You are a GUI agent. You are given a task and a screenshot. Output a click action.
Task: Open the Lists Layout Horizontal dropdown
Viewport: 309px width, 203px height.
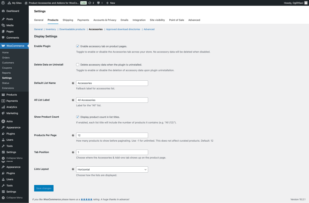[x=112, y=169]
